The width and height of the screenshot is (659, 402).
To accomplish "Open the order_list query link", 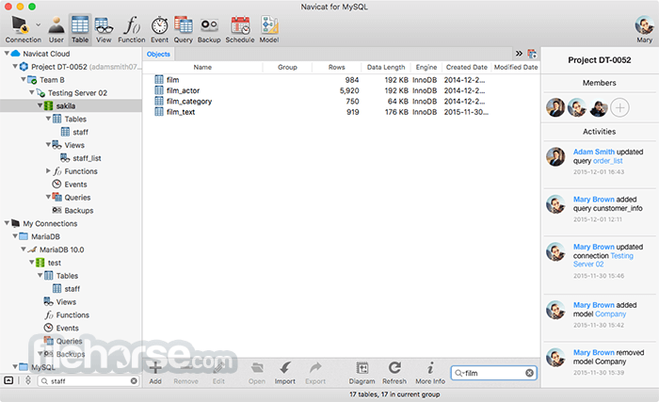I will click(x=608, y=161).
